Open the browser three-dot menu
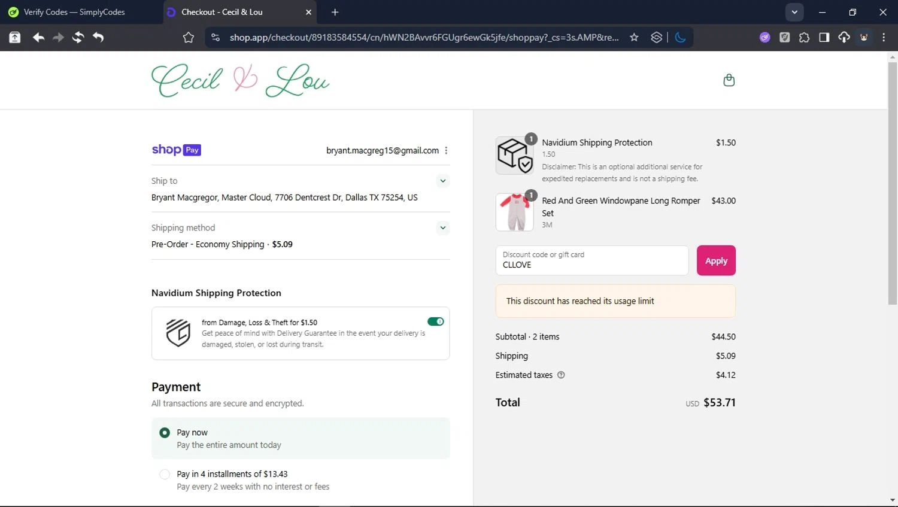This screenshot has height=507, width=898. point(884,37)
